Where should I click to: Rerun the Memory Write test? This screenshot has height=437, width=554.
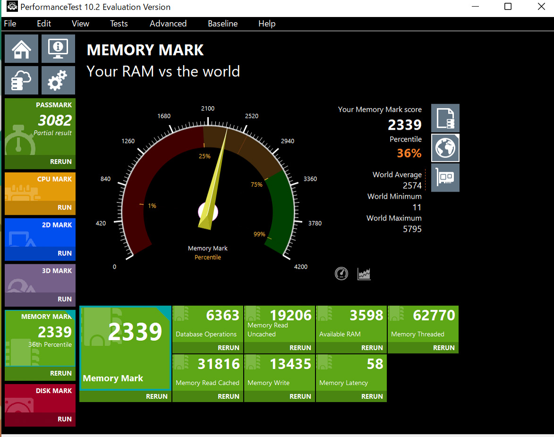280,396
